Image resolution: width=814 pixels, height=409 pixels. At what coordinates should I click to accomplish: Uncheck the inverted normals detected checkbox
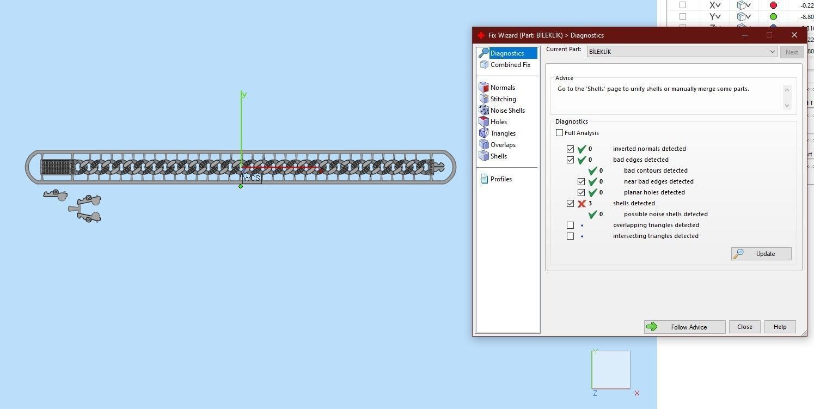tap(570, 149)
